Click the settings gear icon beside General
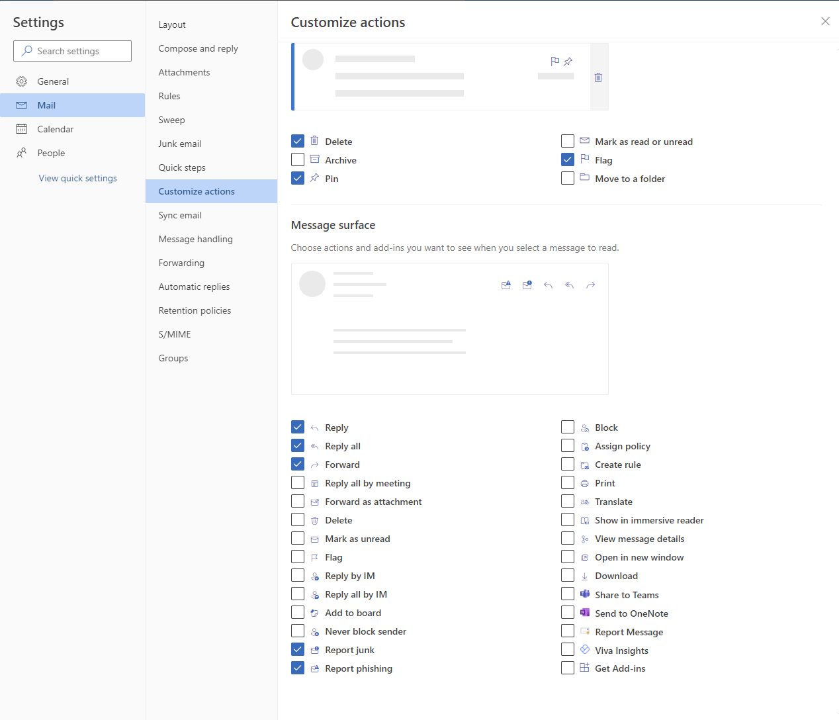The height and width of the screenshot is (720, 839). [x=21, y=81]
